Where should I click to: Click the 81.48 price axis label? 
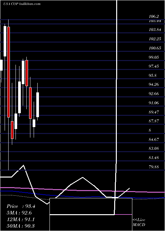click(154, 158)
